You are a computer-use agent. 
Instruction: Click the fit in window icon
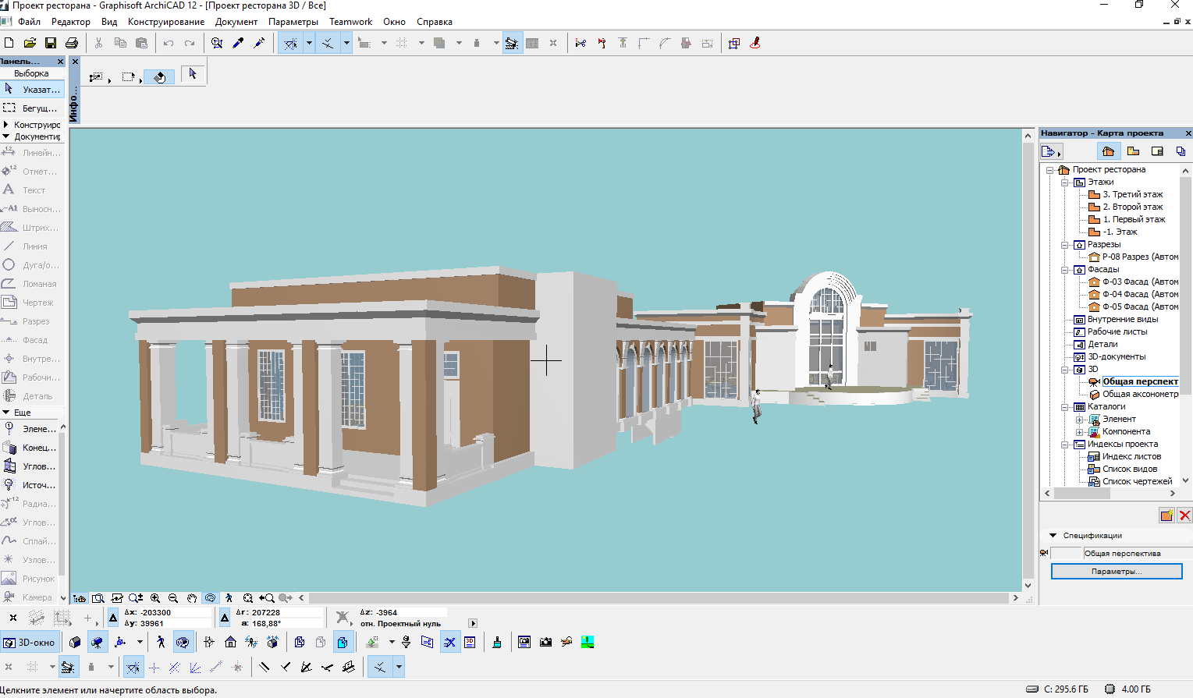(248, 598)
